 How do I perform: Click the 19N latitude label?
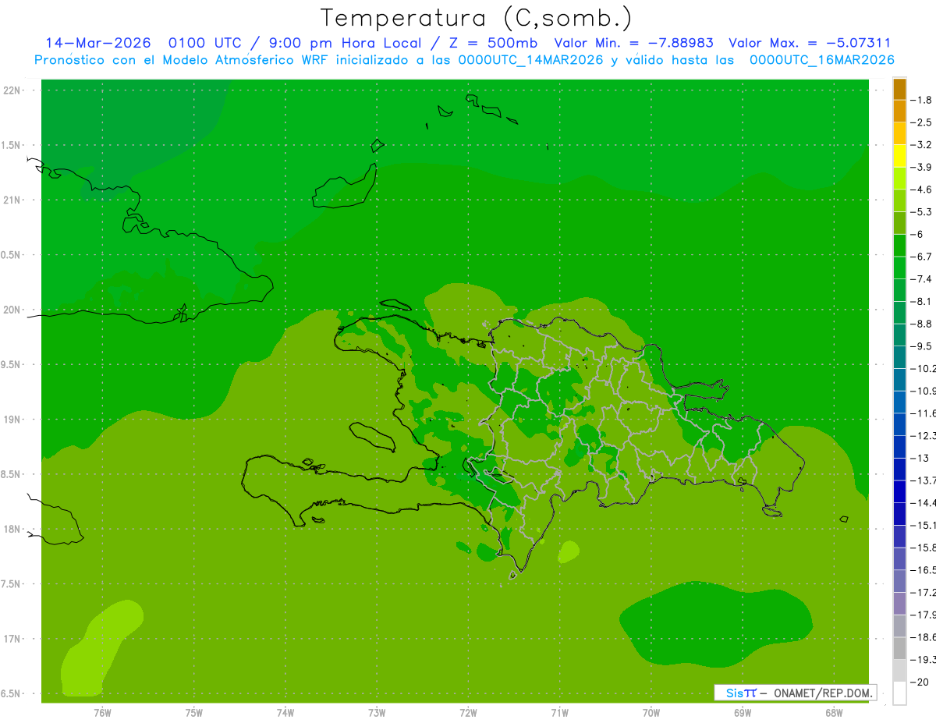(x=12, y=420)
